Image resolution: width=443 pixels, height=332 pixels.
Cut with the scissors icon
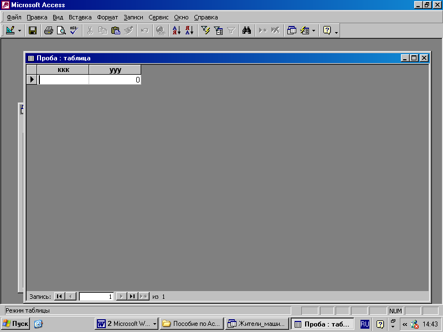90,30
